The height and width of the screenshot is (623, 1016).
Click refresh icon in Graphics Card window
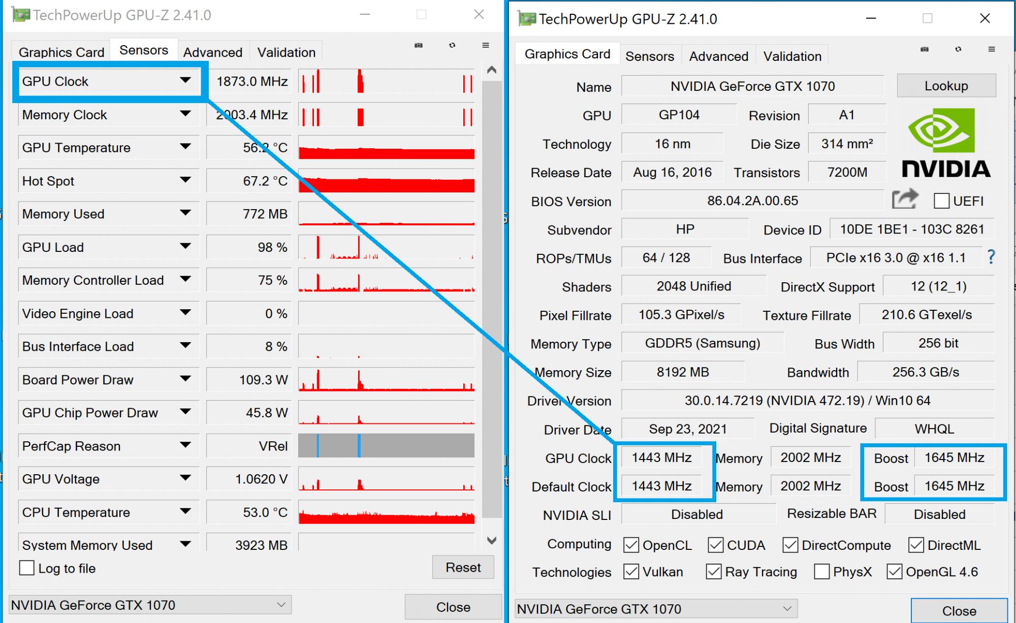[958, 49]
